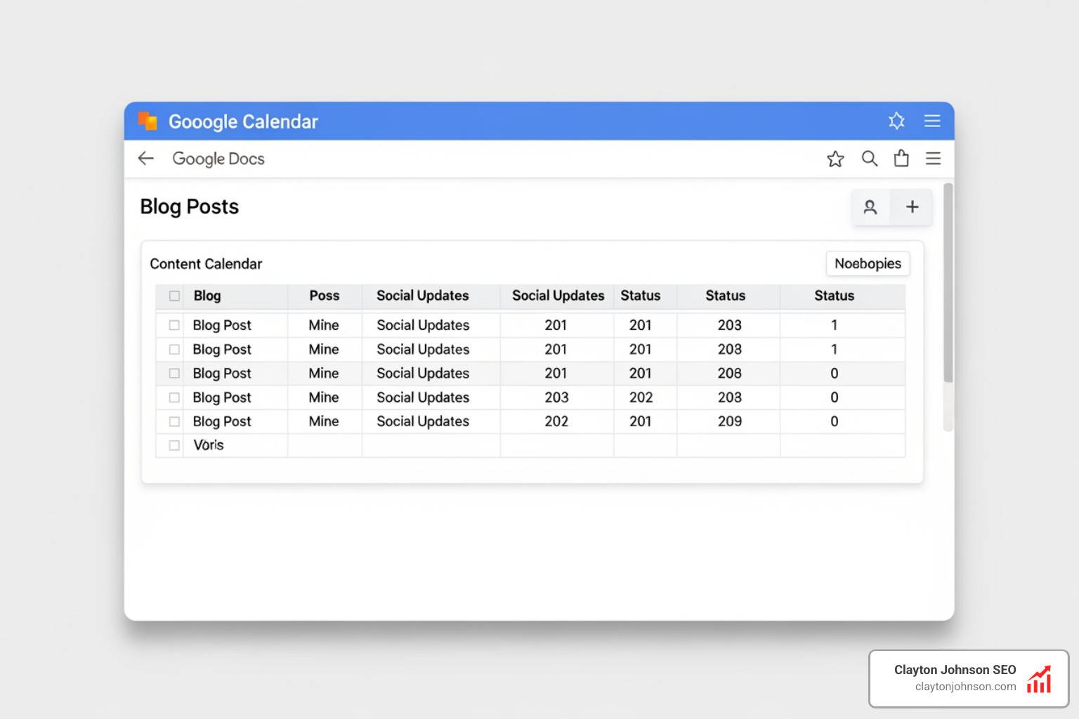The image size is (1079, 719).
Task: Check the first Blog Post row checkbox
Action: point(174,326)
